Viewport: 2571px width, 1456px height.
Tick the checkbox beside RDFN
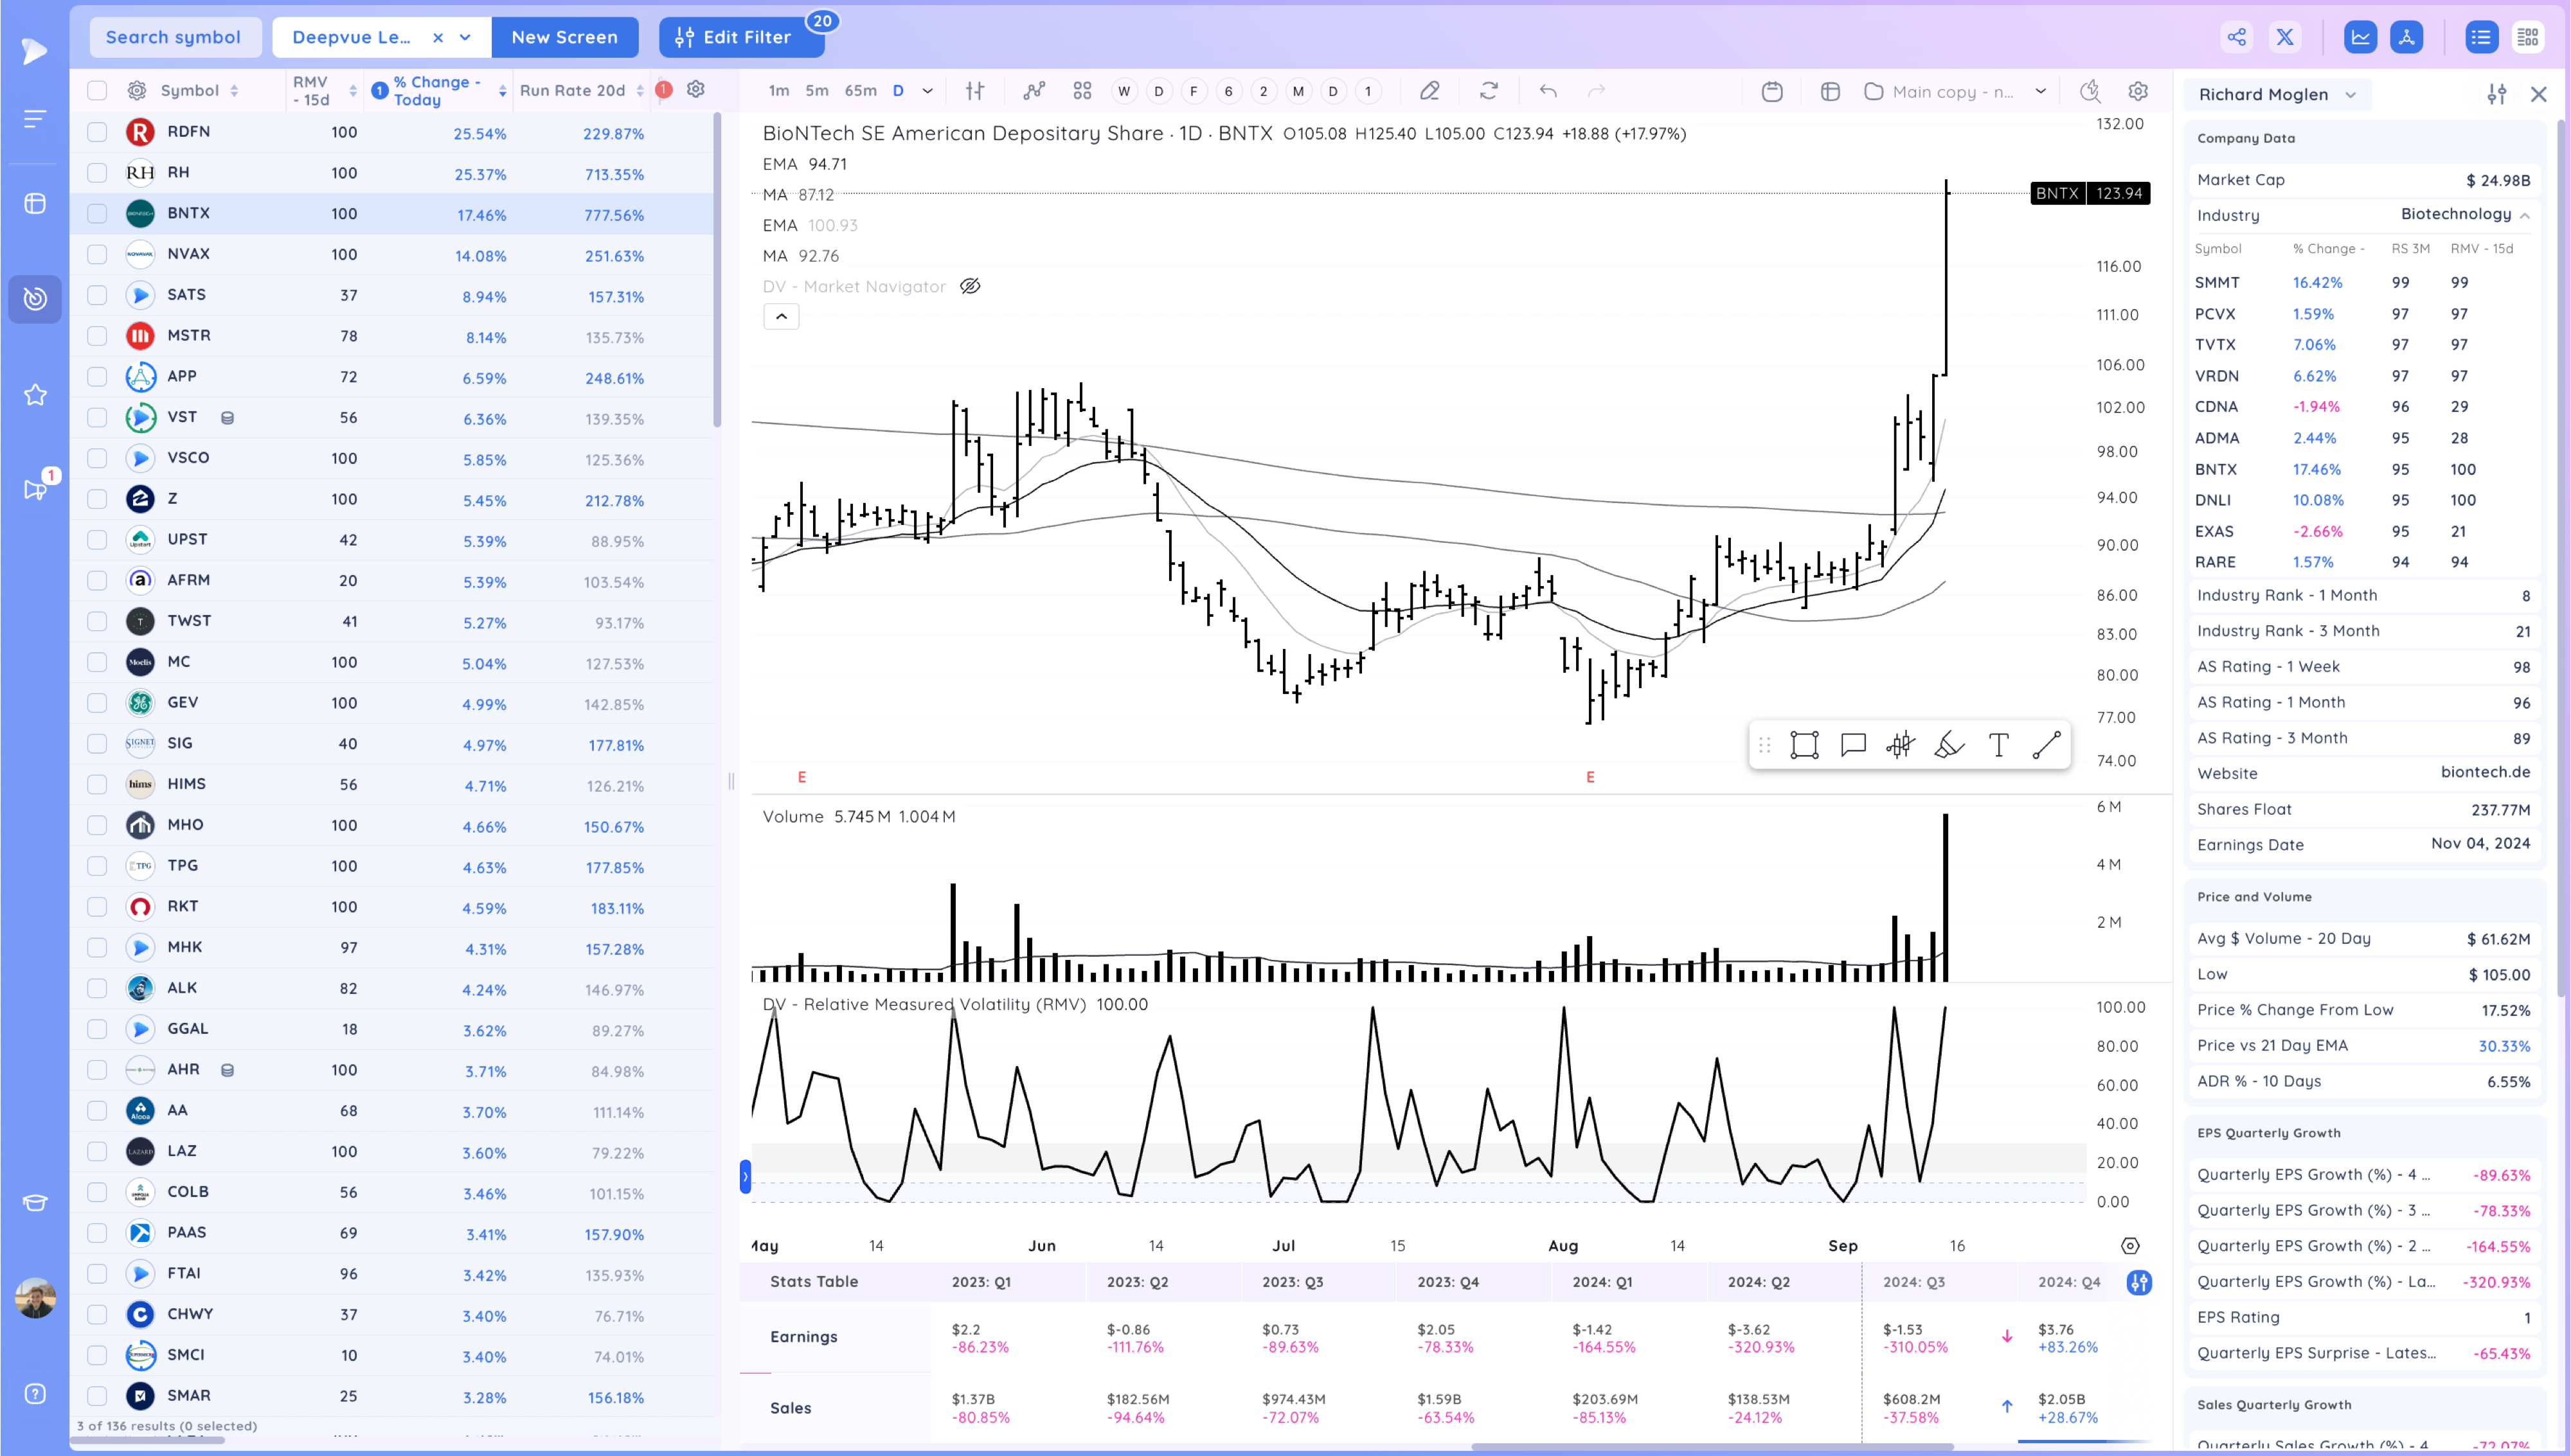[x=97, y=131]
